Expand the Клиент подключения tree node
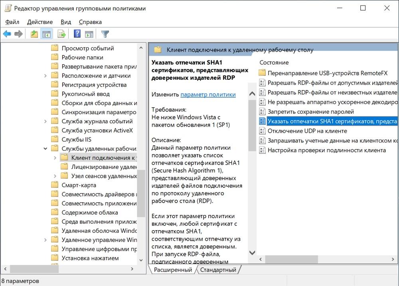 coord(55,158)
